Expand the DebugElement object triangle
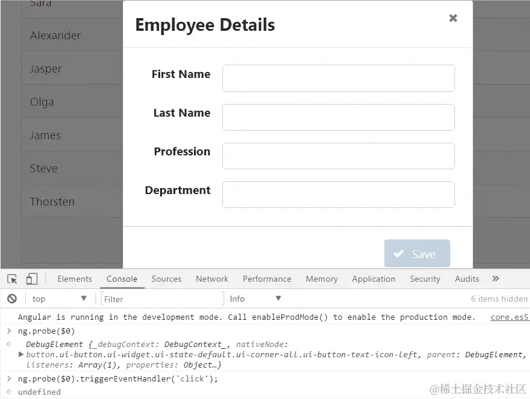 pos(21,354)
